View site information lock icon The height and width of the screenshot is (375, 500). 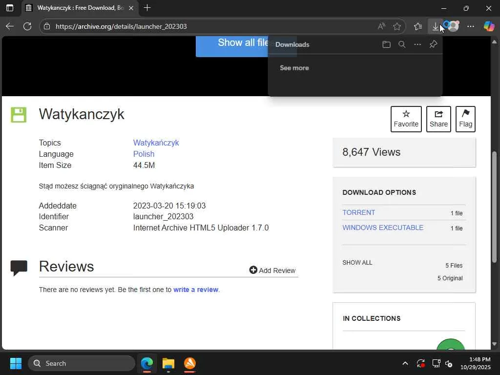pyautogui.click(x=47, y=26)
